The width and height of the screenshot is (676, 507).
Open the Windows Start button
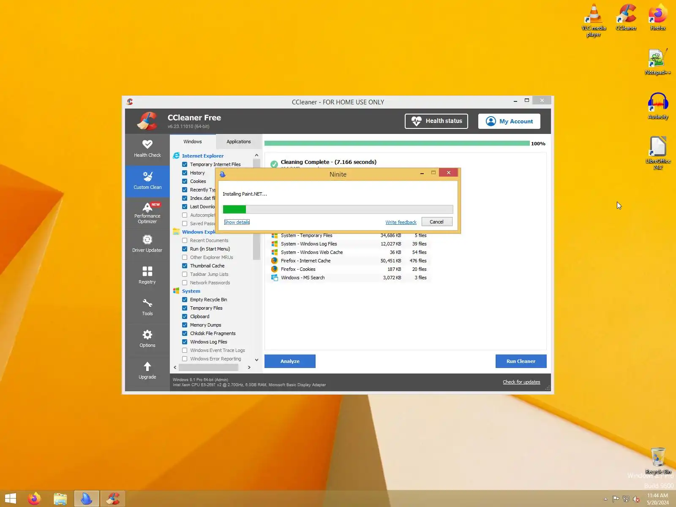(x=11, y=499)
